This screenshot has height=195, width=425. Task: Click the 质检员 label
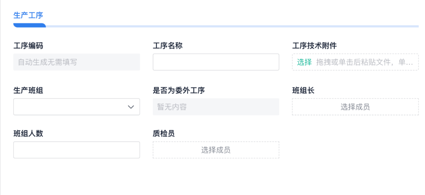point(164,134)
